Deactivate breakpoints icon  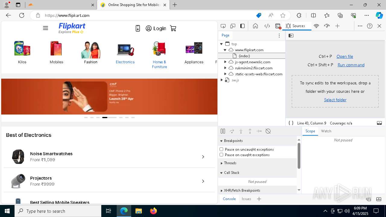point(268,131)
